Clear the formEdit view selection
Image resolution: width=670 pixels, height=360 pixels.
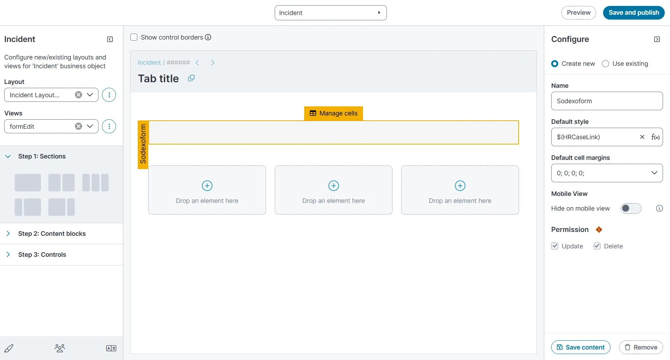(78, 126)
